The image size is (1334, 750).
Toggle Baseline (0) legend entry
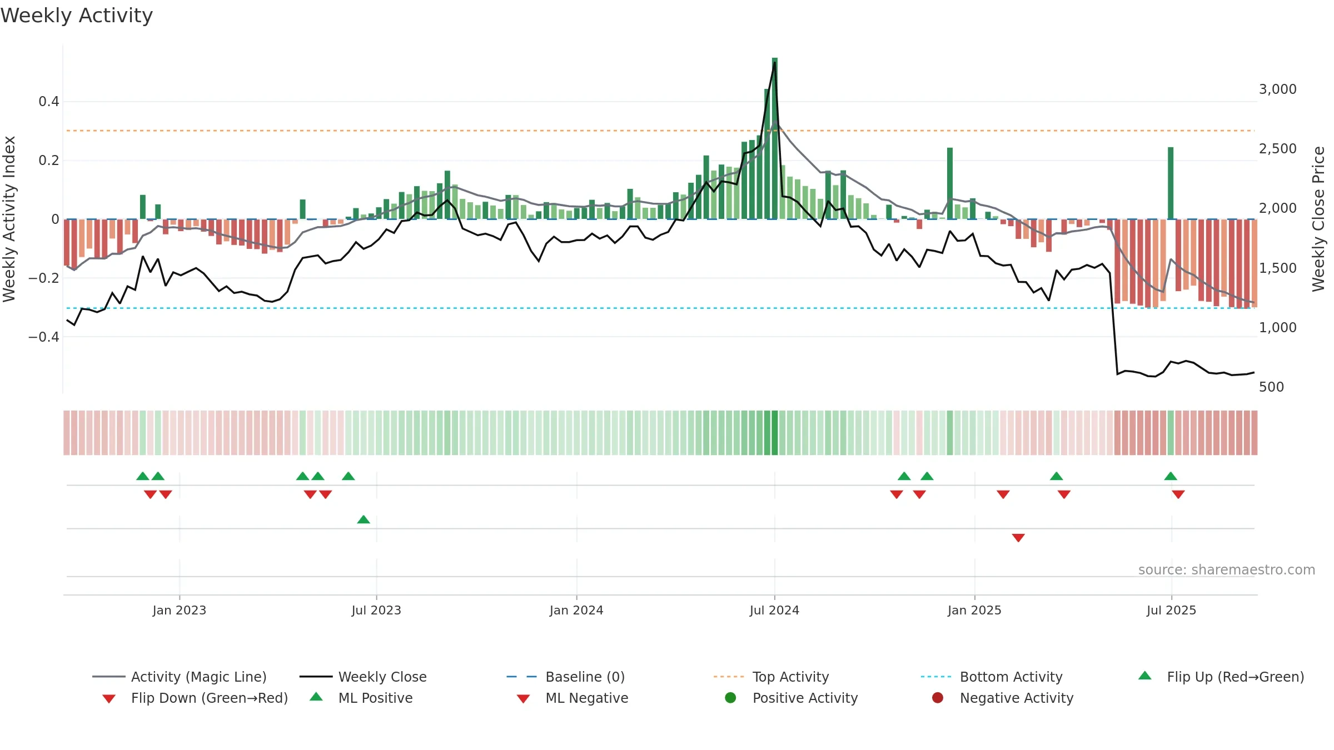[x=566, y=677]
